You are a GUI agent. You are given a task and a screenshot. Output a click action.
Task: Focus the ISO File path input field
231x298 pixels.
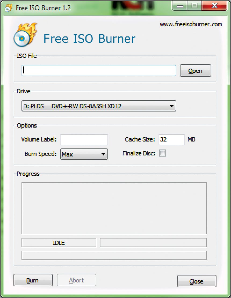tap(99, 70)
